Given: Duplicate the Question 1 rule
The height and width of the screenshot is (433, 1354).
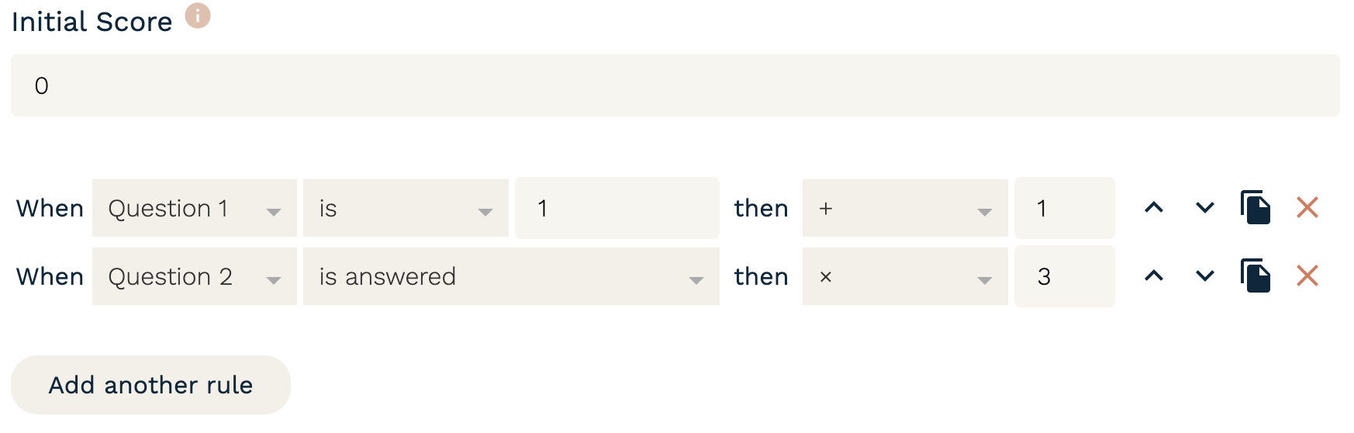Looking at the screenshot, I should (x=1256, y=207).
